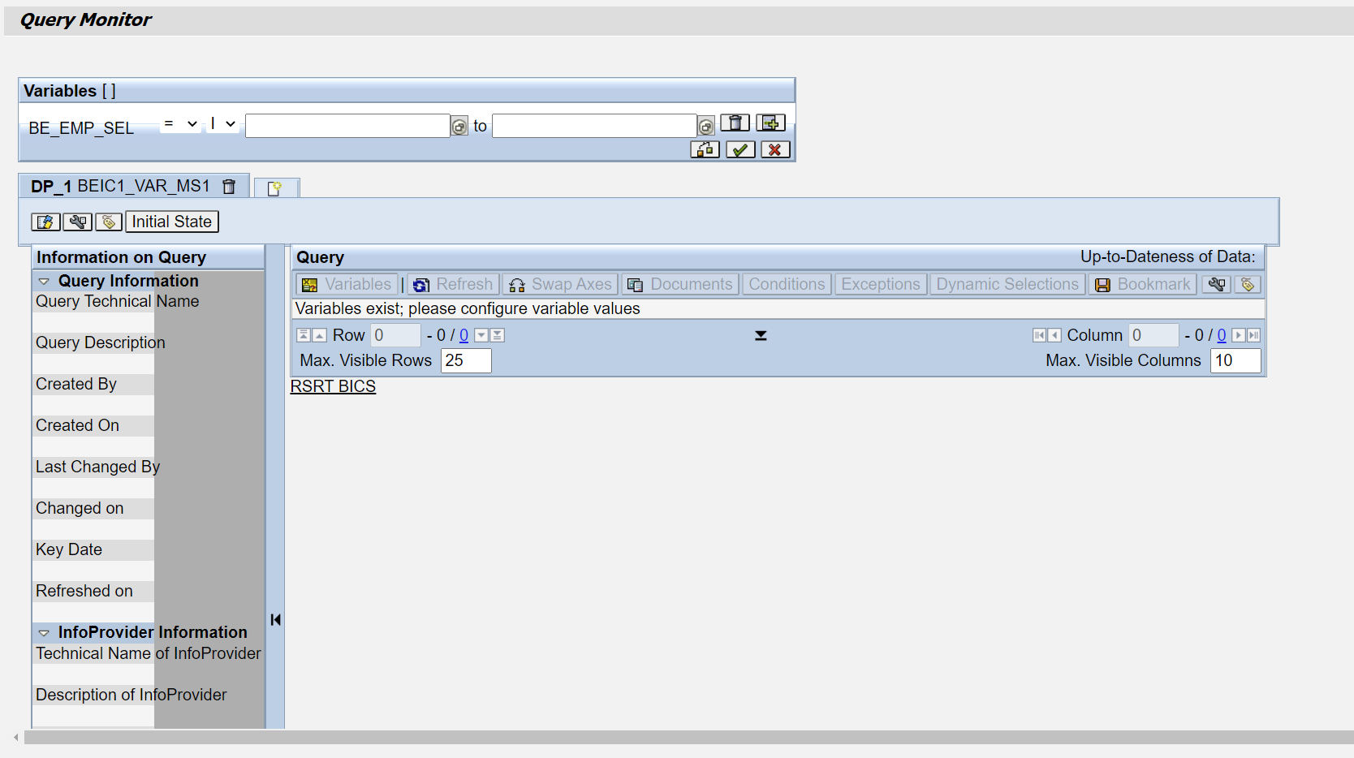Open the equals operator dropdown
Screen dimensions: 1354x758
[180, 124]
